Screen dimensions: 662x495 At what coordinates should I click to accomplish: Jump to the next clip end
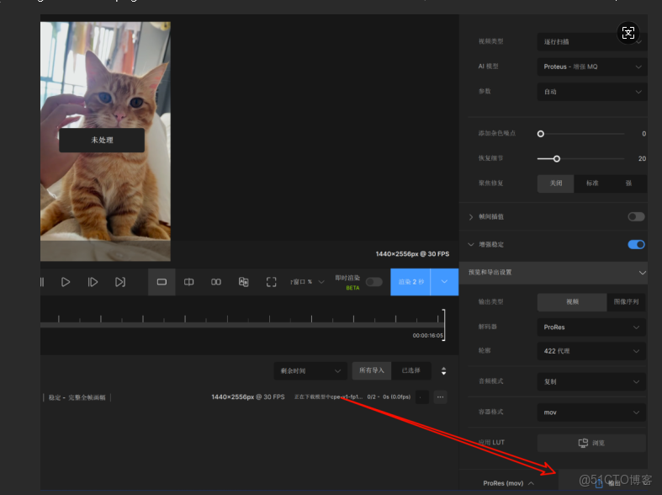coord(120,282)
